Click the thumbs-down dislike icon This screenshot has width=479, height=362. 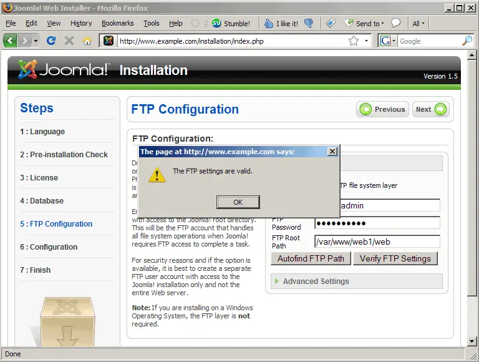pos(309,23)
